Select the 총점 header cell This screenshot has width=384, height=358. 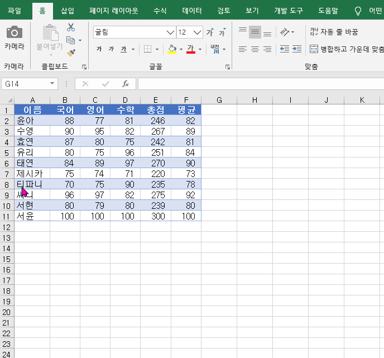pos(156,109)
